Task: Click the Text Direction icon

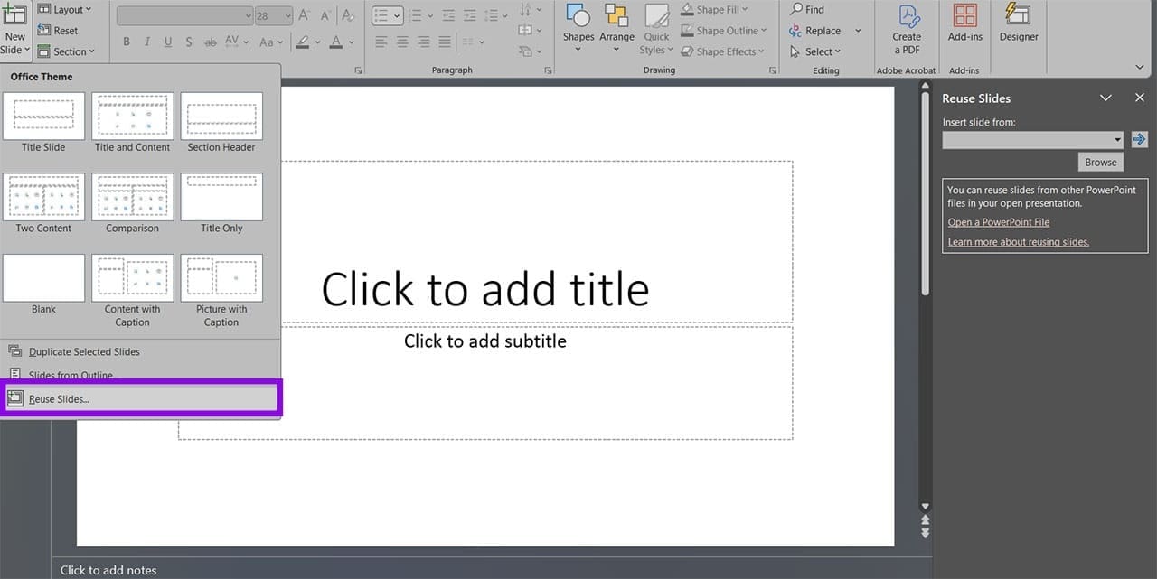Action: click(526, 9)
